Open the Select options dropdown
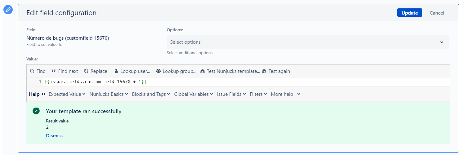Screen dimensions: 464x155 (308, 42)
